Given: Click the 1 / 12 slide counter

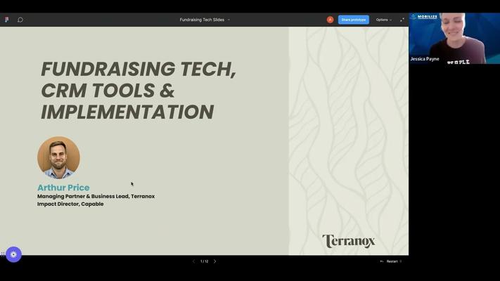Looking at the screenshot, I should pyautogui.click(x=204, y=261).
